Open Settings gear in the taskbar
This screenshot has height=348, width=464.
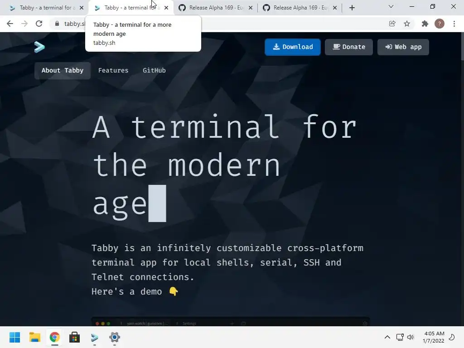[x=115, y=337]
